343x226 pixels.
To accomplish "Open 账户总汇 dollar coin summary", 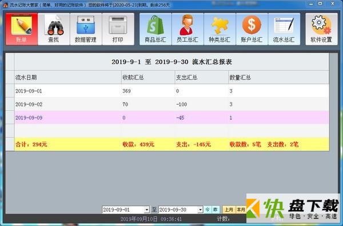I will pyautogui.click(x=252, y=29).
